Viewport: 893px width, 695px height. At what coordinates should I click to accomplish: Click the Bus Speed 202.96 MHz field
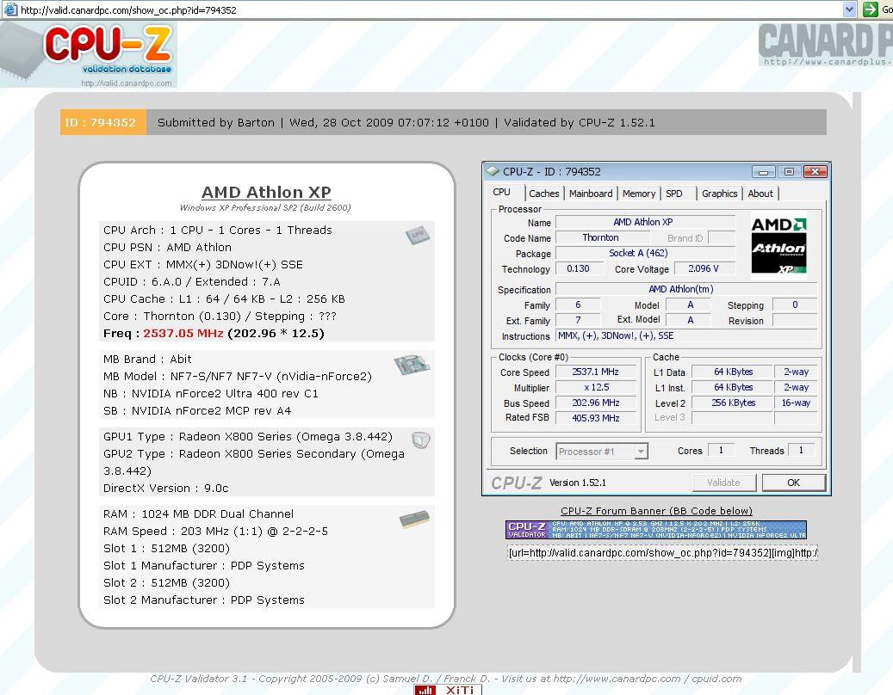click(x=596, y=403)
